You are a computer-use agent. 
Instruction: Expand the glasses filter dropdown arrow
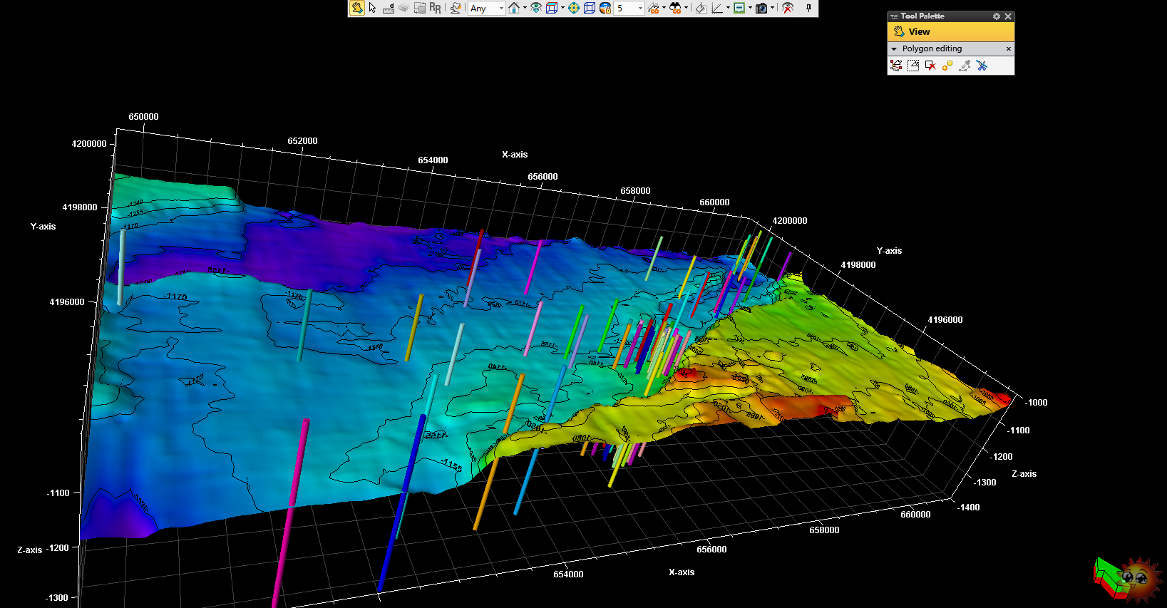click(x=664, y=8)
